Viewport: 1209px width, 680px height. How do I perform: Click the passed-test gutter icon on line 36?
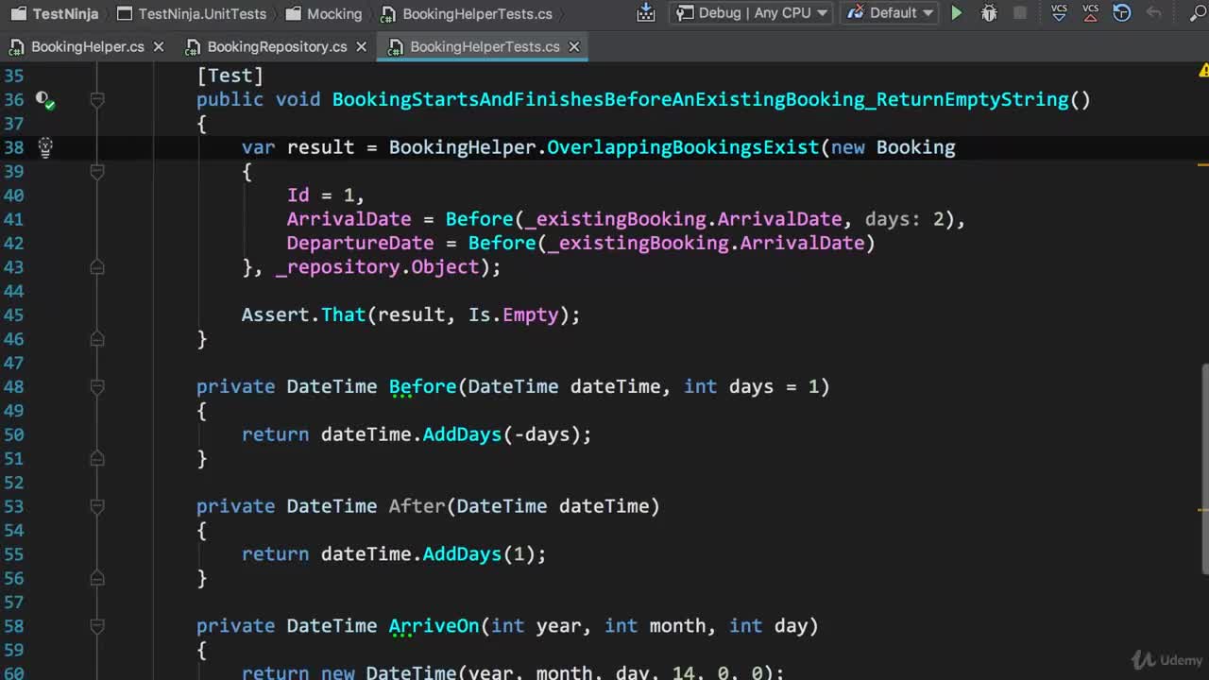click(x=44, y=99)
